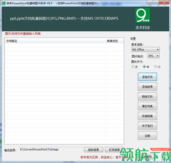Click the 修改目录 button
Screen dimensions: 171x163
point(93,150)
